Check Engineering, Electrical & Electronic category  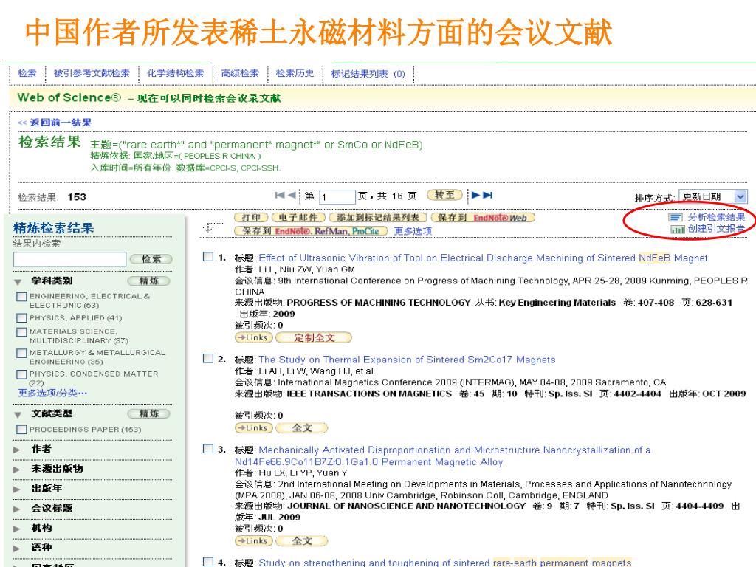[x=21, y=297]
